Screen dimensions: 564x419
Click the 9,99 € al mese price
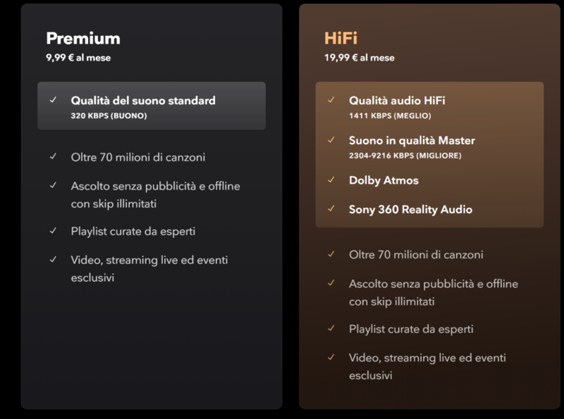[x=78, y=58]
